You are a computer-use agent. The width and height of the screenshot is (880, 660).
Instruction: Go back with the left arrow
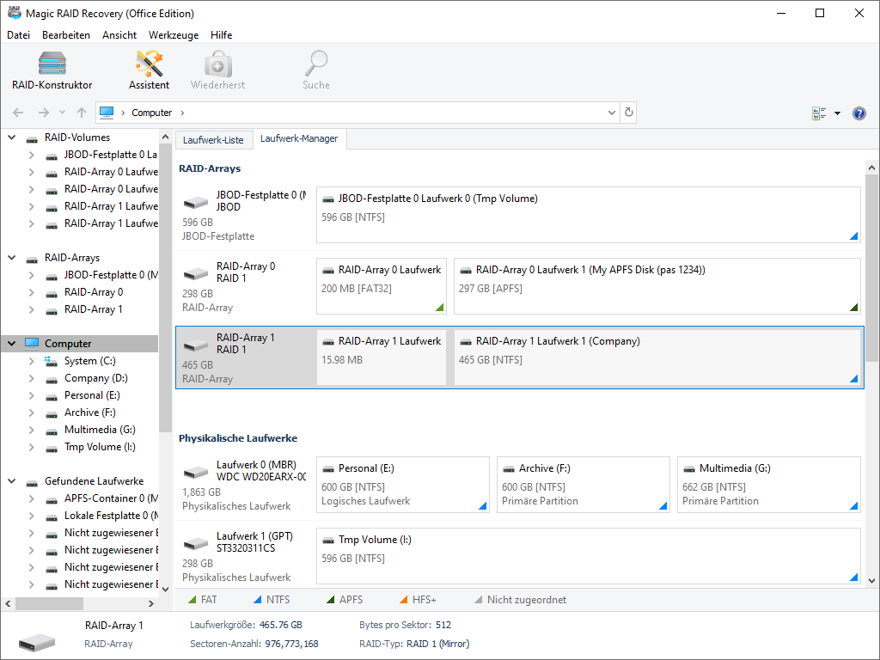pyautogui.click(x=18, y=113)
